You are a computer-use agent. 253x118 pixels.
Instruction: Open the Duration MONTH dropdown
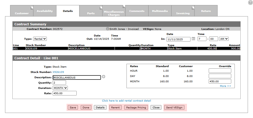coord(60,88)
